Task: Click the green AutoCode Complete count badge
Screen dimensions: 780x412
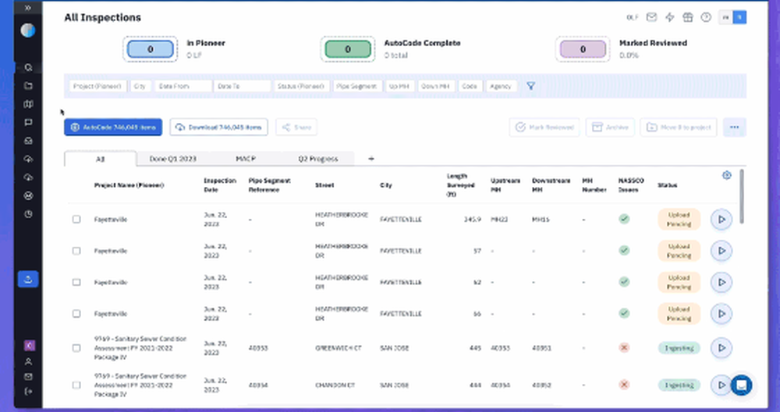Action: [x=348, y=49]
